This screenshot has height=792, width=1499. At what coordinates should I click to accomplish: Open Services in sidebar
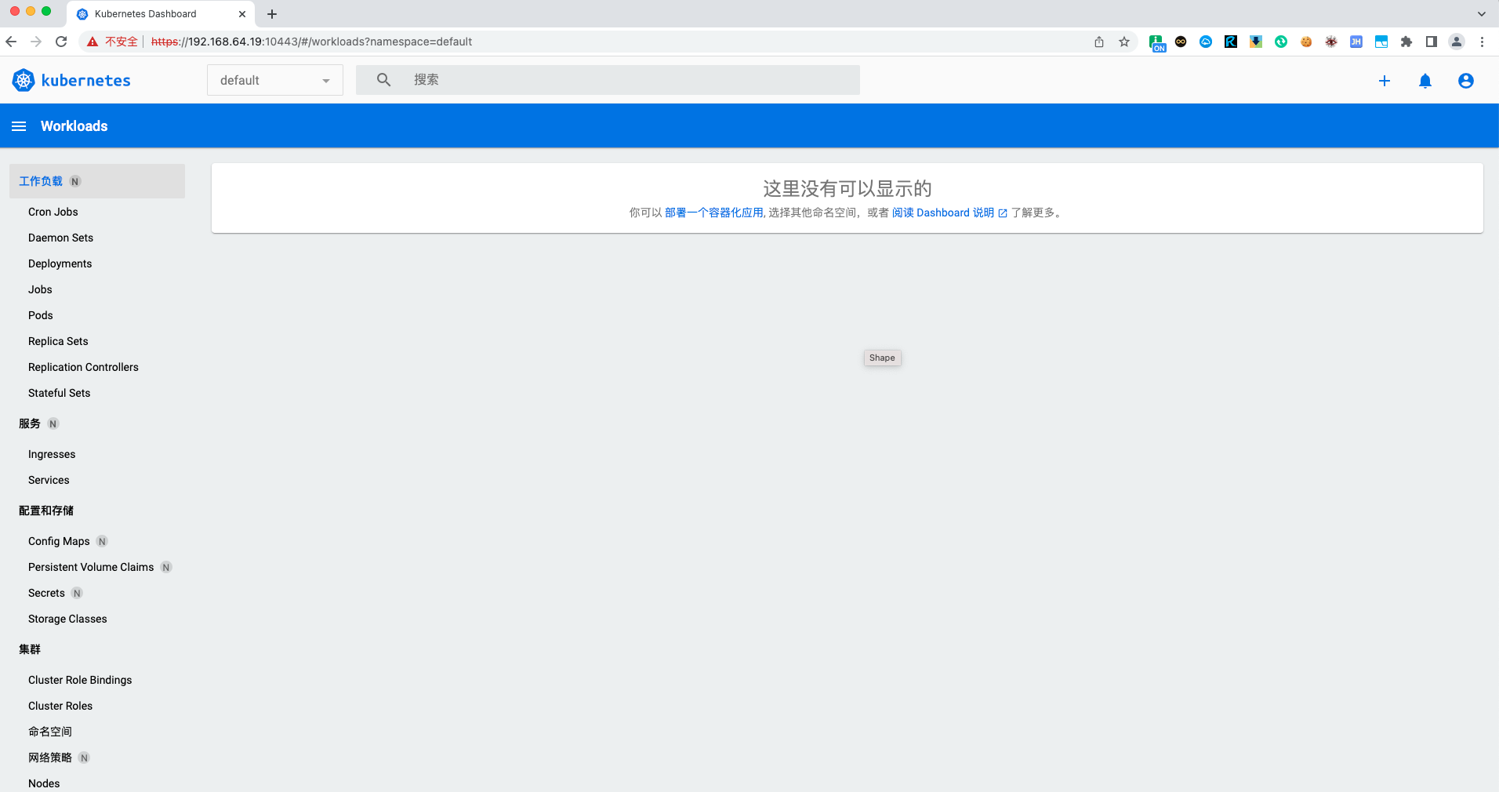point(49,480)
